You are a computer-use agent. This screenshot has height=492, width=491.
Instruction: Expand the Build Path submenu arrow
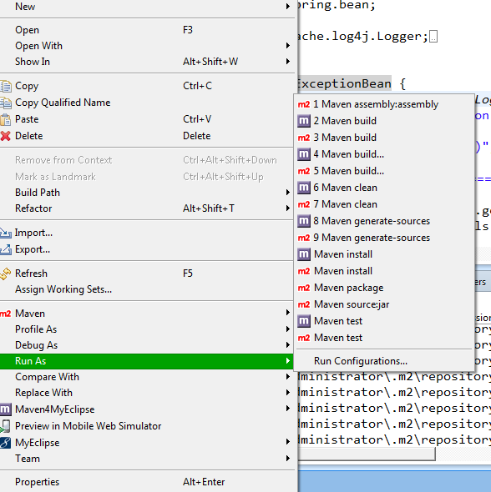coord(288,193)
